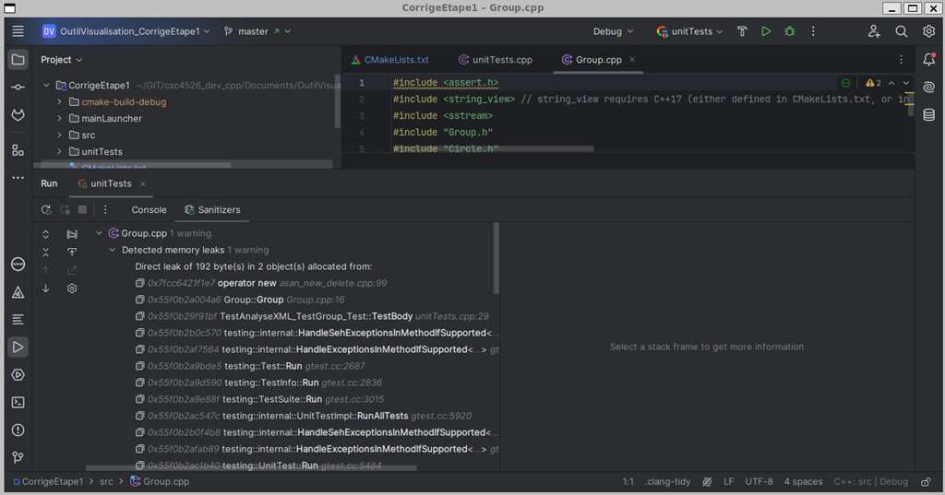
Task: Toggle the inspections widget in the status bar
Action: click(x=707, y=482)
